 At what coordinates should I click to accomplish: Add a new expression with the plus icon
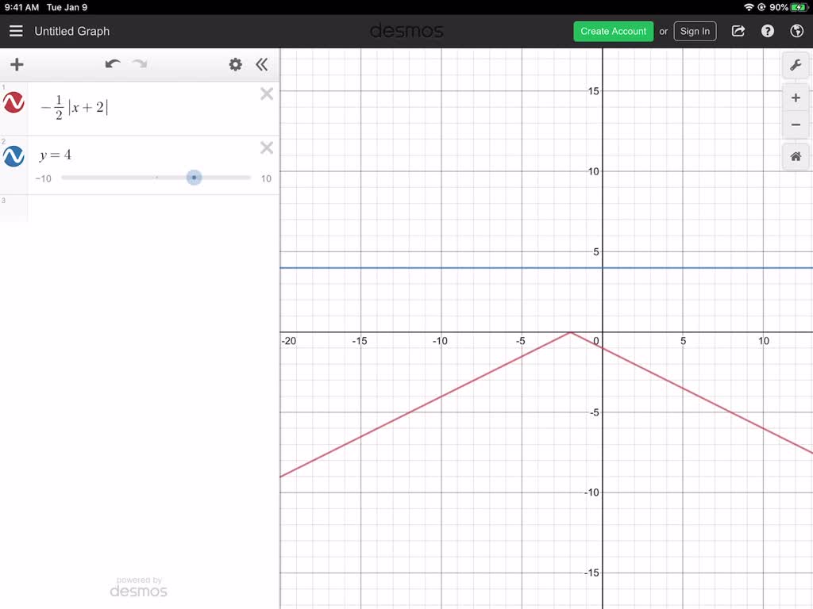click(17, 64)
